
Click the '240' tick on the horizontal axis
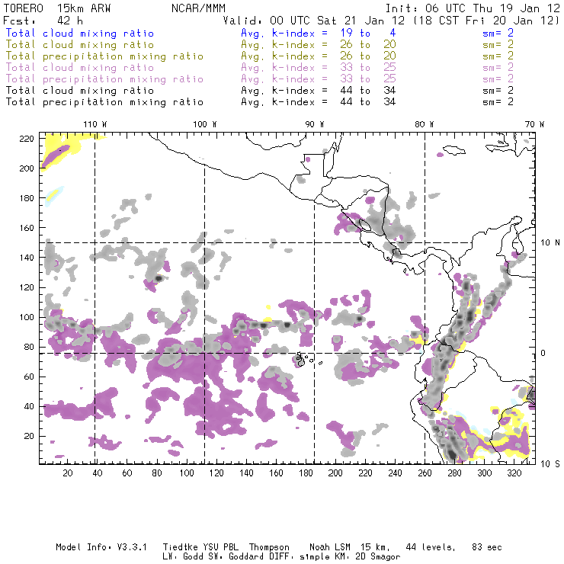(395, 473)
